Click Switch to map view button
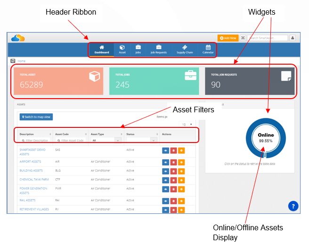This screenshot has height=252, width=309. pos(36,117)
